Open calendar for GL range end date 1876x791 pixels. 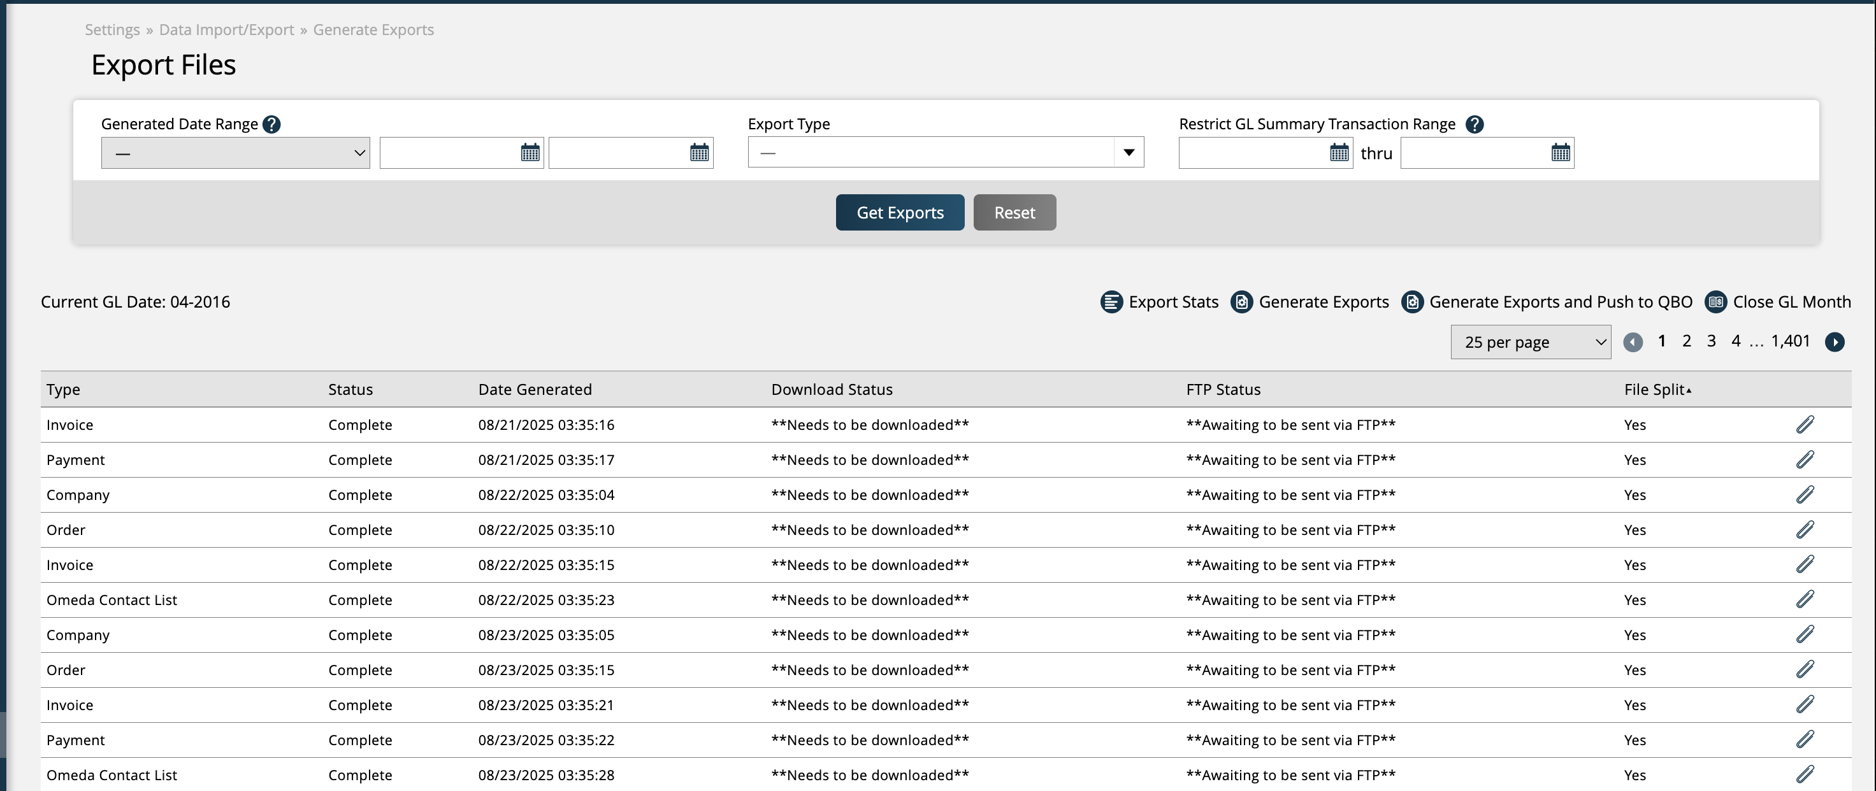tap(1560, 153)
